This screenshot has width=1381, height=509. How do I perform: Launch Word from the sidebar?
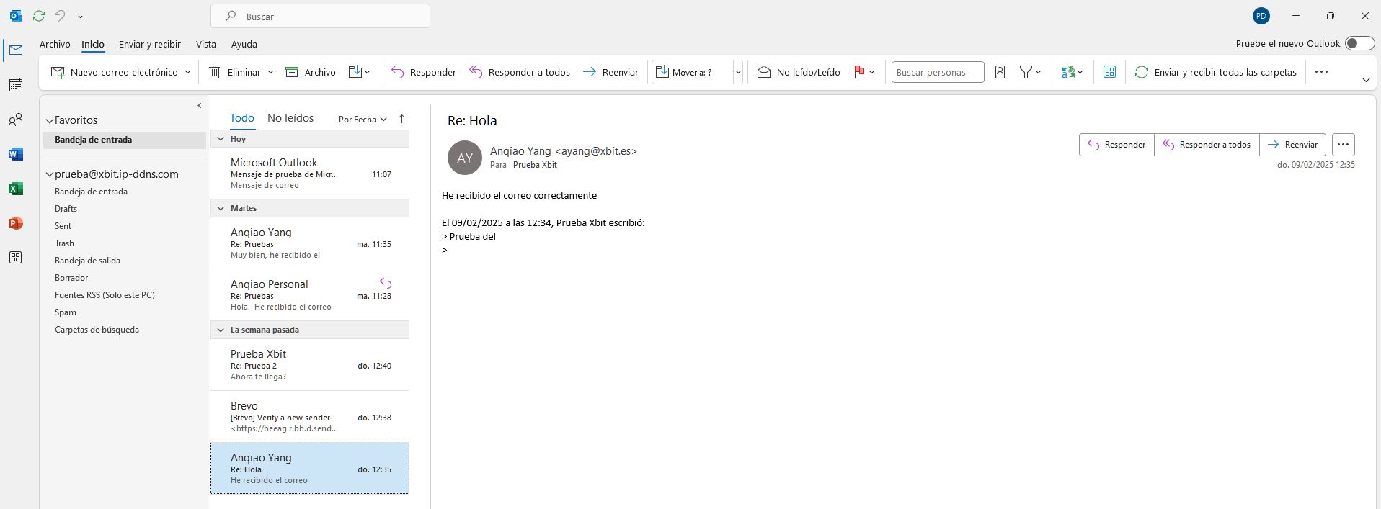click(16, 154)
